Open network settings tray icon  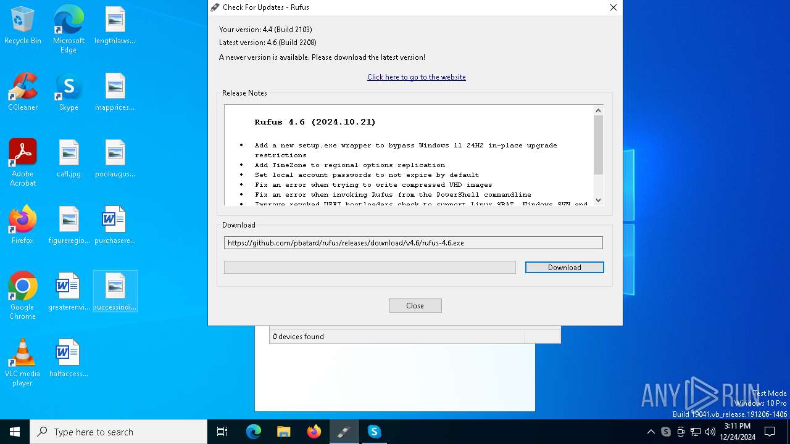point(696,432)
